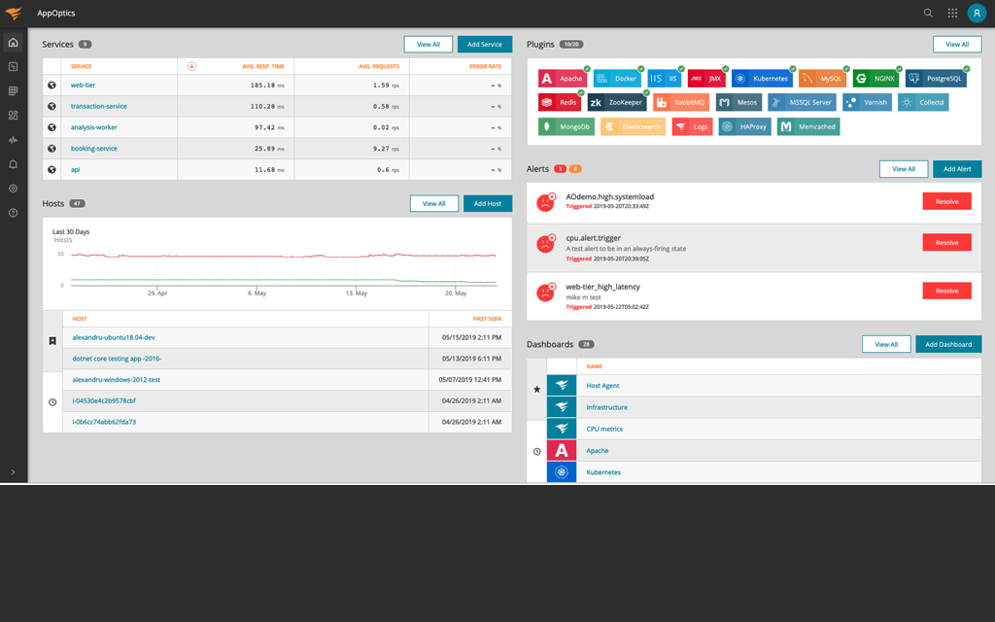Select the MySQL plugin tile

(x=822, y=78)
